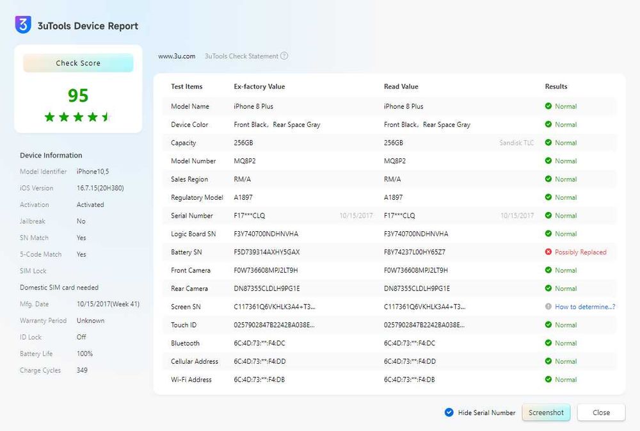Click the Read Value column header
Screen dimensions: 640x431
[x=401, y=86]
